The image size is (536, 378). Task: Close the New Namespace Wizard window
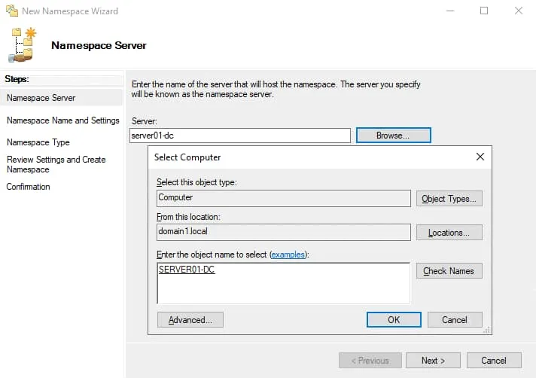519,11
